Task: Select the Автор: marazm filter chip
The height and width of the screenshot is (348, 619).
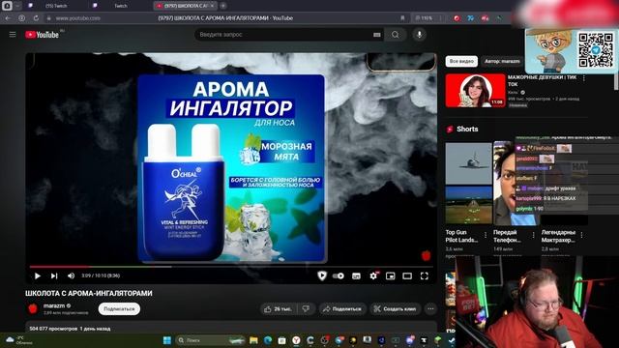Action: (x=502, y=61)
